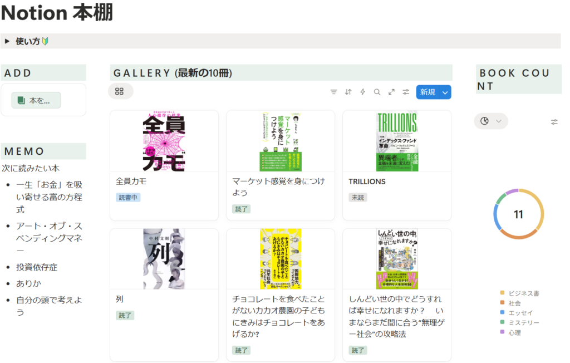570x363 pixels.
Task: Open the TRILLIONS book card title
Action: [x=367, y=181]
